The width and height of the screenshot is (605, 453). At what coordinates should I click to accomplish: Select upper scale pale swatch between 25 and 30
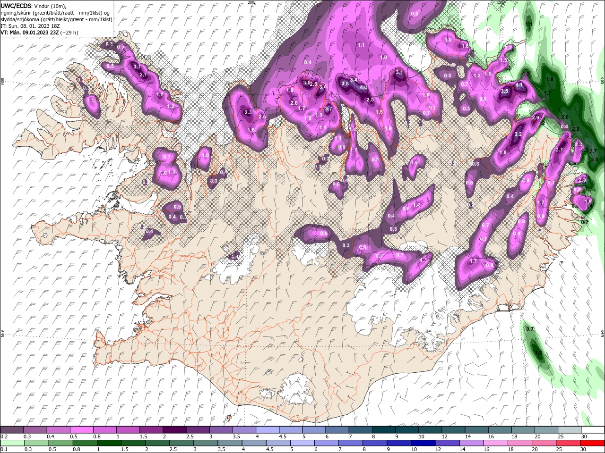click(569, 430)
